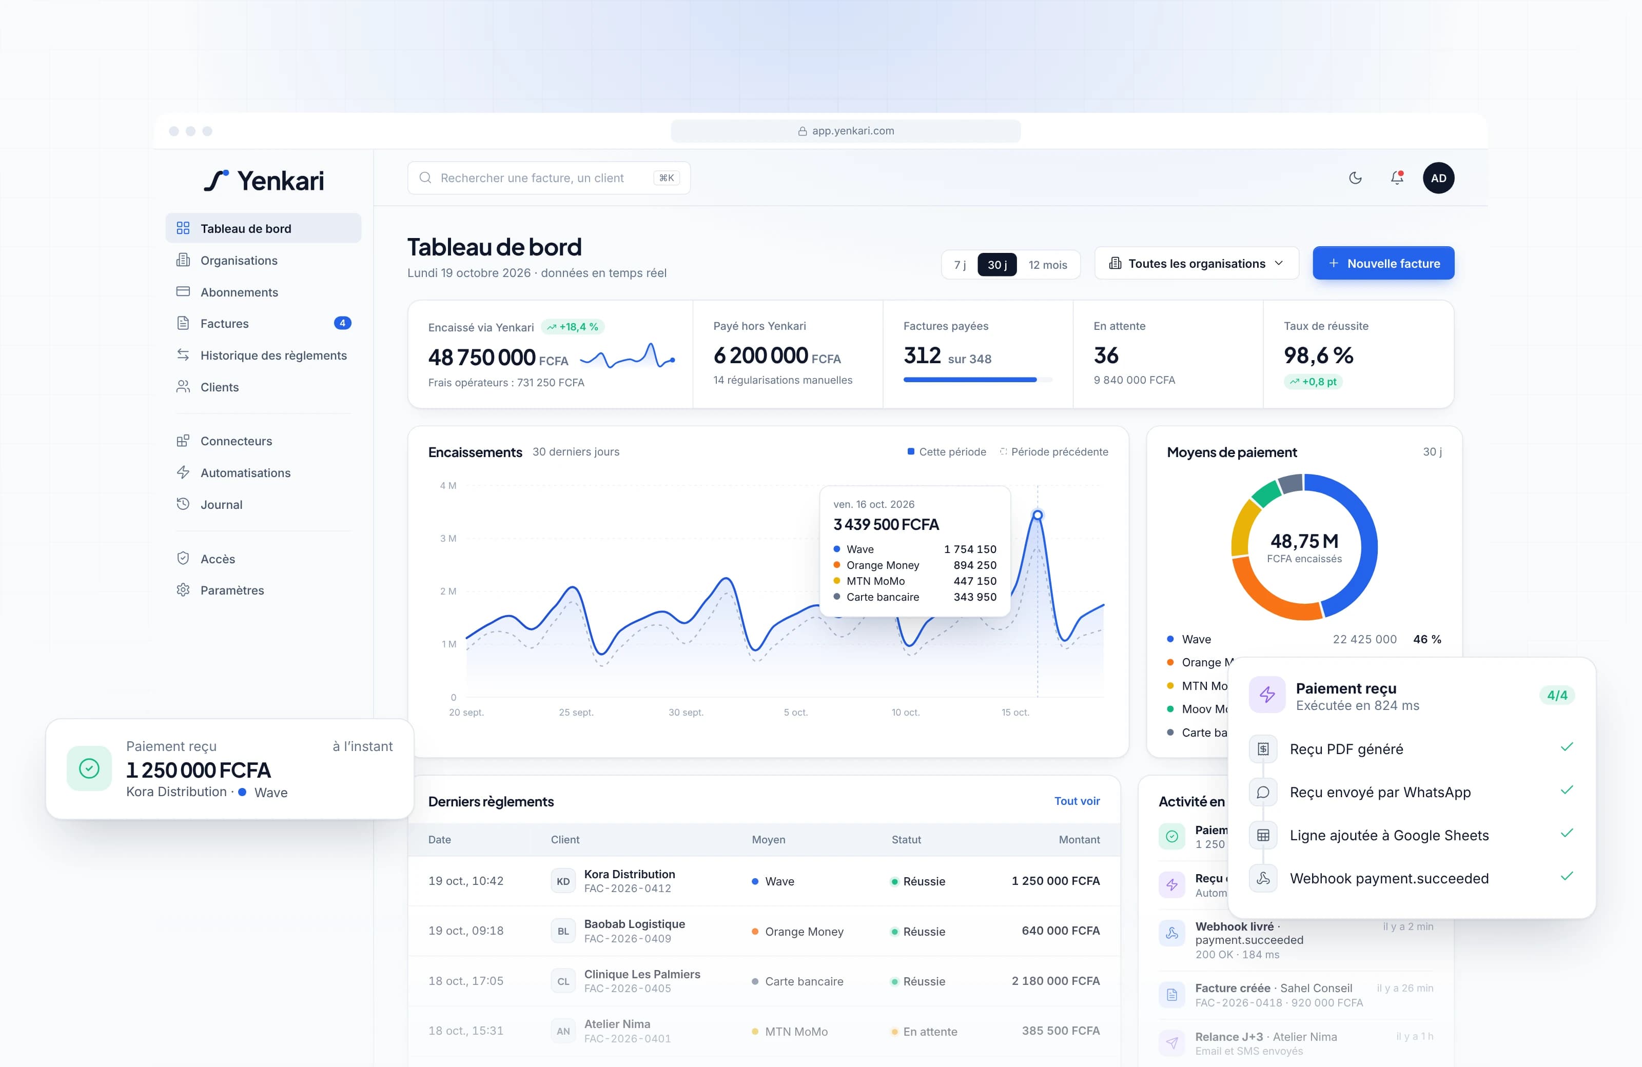Click the Abonnements card icon in sidebar
The image size is (1642, 1067).
coord(183,292)
